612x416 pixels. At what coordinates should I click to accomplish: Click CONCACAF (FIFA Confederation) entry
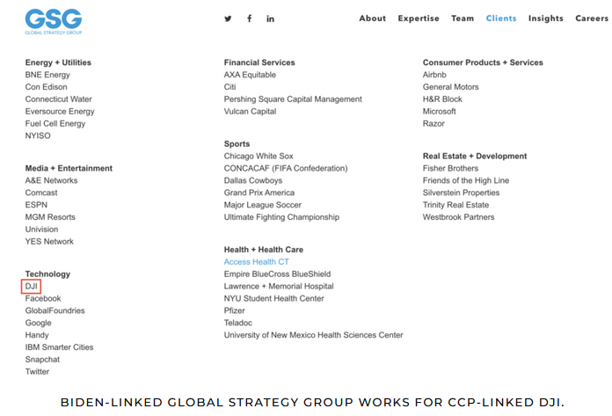click(286, 169)
